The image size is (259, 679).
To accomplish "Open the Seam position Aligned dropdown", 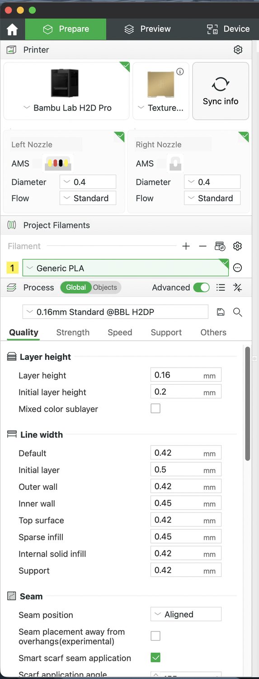I will click(186, 614).
